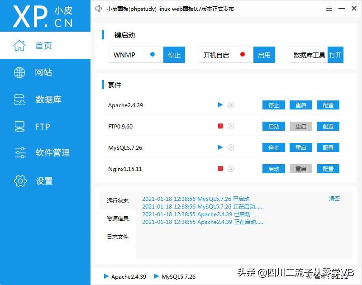Stop the Apache2.4.39 service
362x285 pixels.
pos(273,105)
